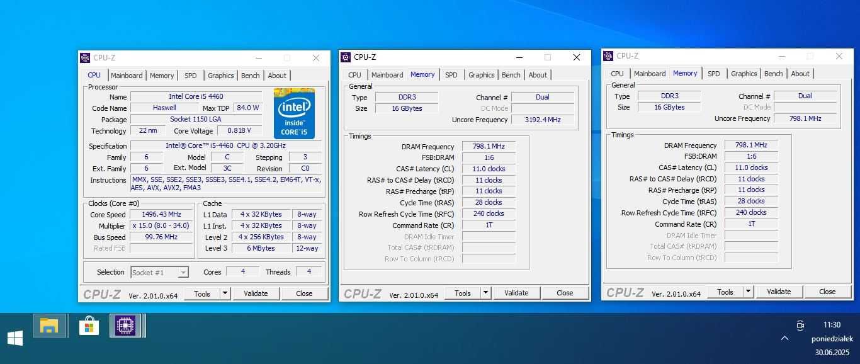The height and width of the screenshot is (364, 860).
Task: Expand Tools dropdown arrow in right window
Action: [748, 292]
